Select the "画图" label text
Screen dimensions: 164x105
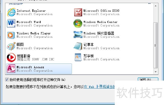(x=20, y=45)
